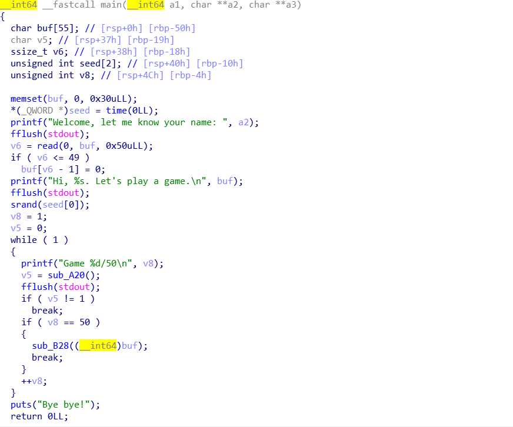The height and width of the screenshot is (427, 513).
Task: Select the ++v8 increment statement
Action: pos(34,381)
